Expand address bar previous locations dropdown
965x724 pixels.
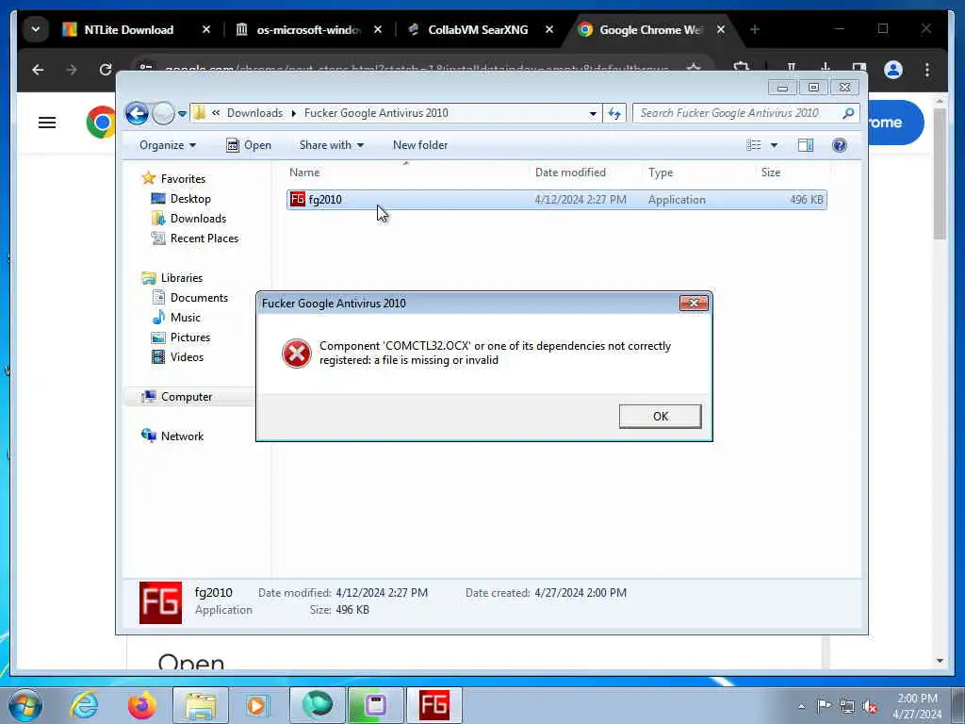[593, 113]
